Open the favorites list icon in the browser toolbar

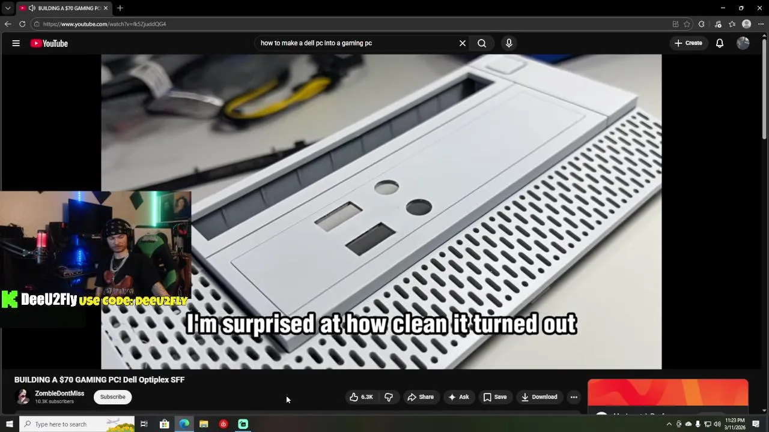pyautogui.click(x=732, y=24)
